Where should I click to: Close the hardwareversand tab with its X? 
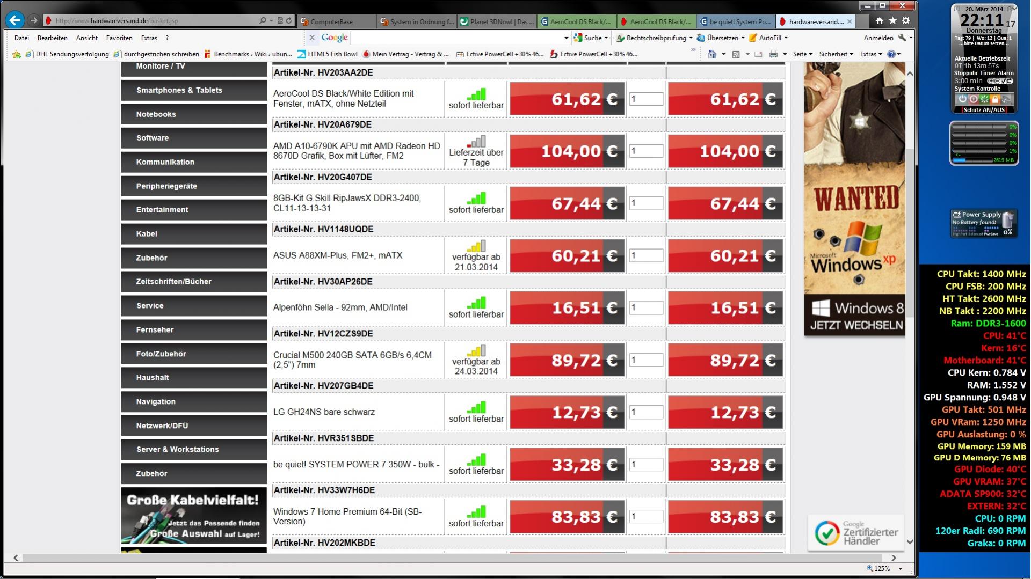pos(849,21)
